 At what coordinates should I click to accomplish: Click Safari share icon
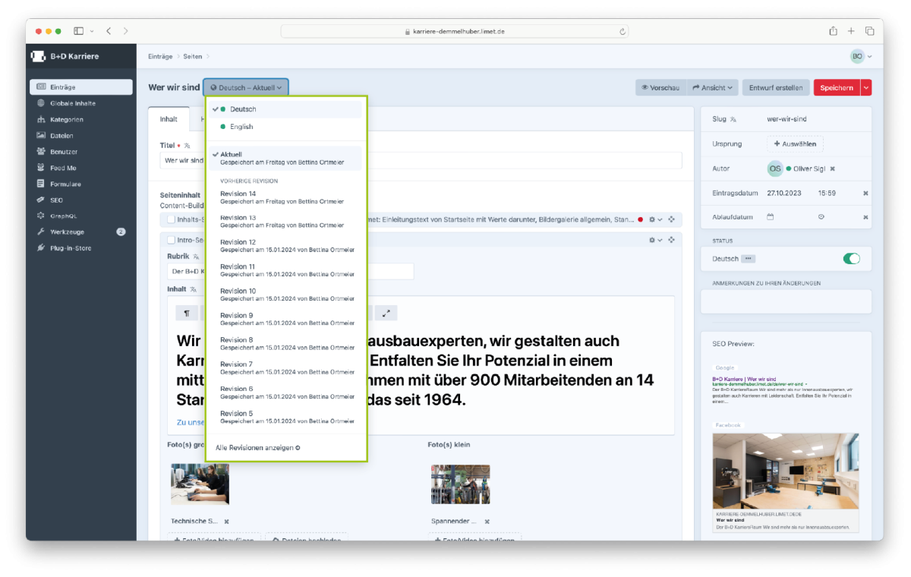834,31
